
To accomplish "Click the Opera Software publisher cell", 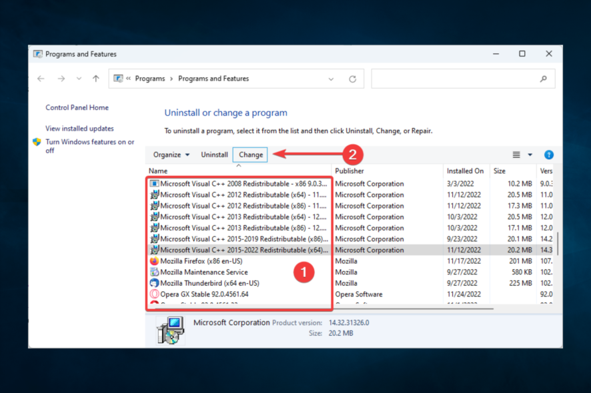I will click(359, 294).
